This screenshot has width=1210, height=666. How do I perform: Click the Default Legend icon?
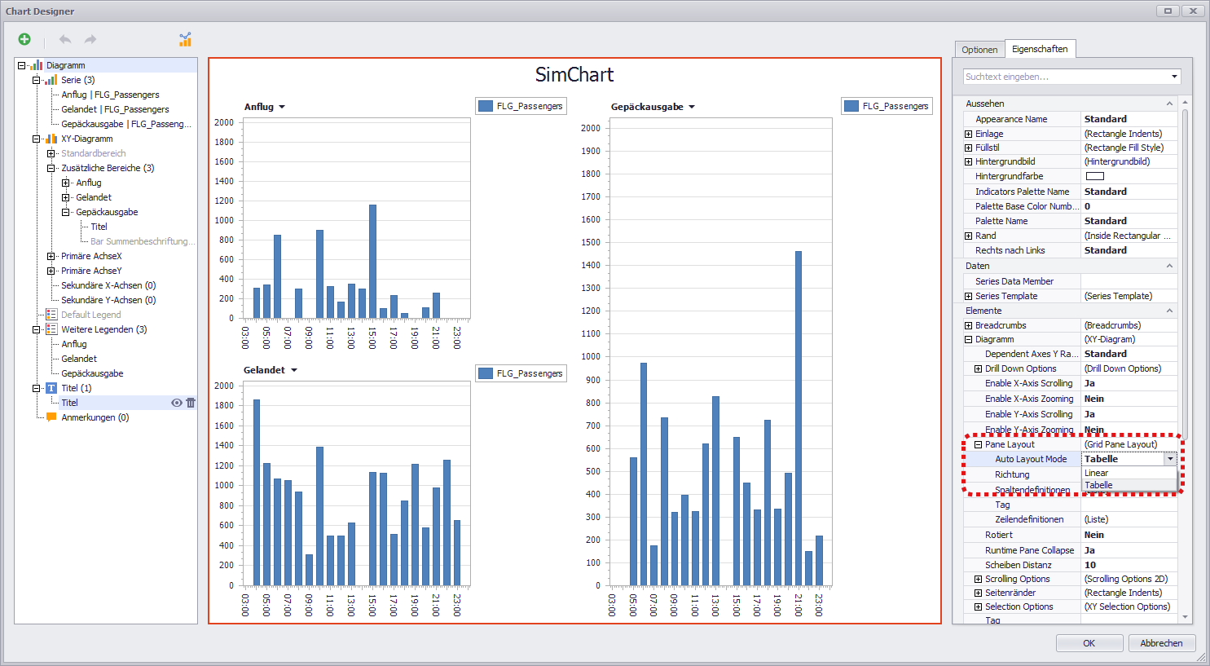point(51,315)
